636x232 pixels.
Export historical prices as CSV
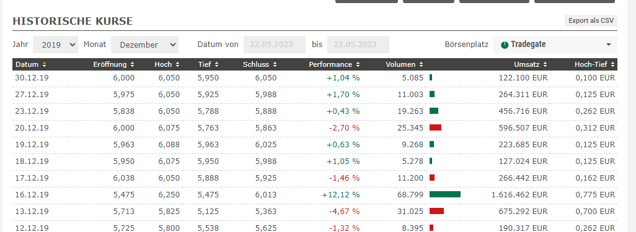click(x=591, y=20)
